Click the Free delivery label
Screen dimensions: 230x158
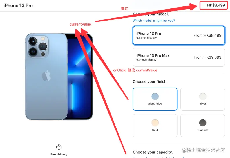[x=59, y=154]
